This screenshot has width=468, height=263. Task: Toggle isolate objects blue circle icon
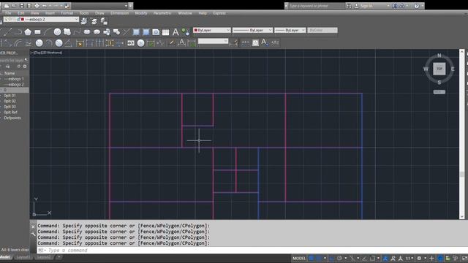pos(440,258)
